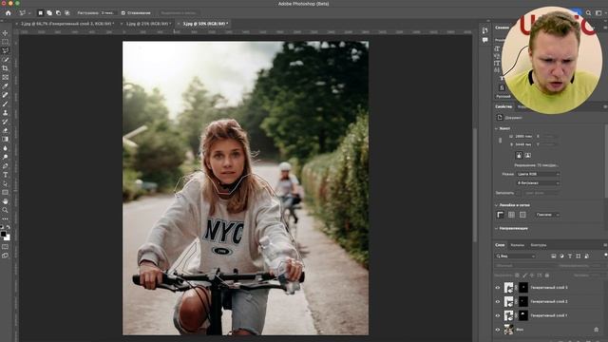The image size is (608, 342).
Task: Switch to the Channels tab
Action: click(x=517, y=245)
